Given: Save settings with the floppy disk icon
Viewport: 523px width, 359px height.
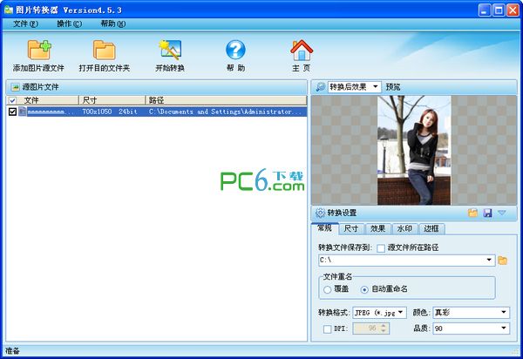Looking at the screenshot, I should (x=487, y=213).
